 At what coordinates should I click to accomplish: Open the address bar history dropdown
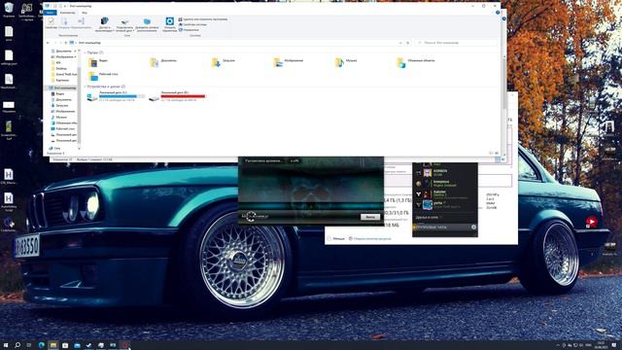tap(400, 43)
